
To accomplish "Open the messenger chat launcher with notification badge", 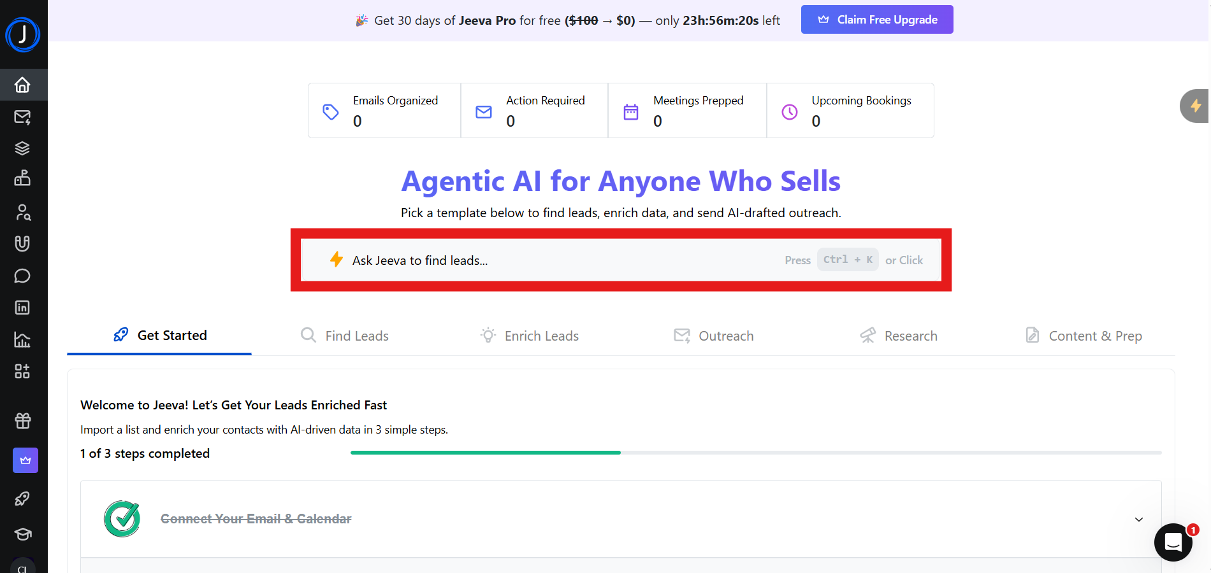I will point(1173,542).
